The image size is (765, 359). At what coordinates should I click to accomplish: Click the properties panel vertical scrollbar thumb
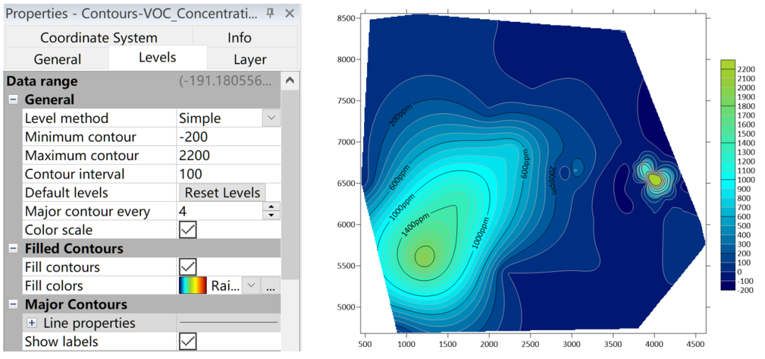[289, 186]
